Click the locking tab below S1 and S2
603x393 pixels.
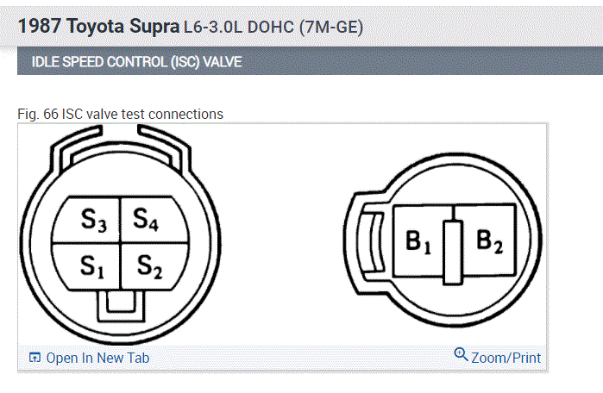coord(119,302)
